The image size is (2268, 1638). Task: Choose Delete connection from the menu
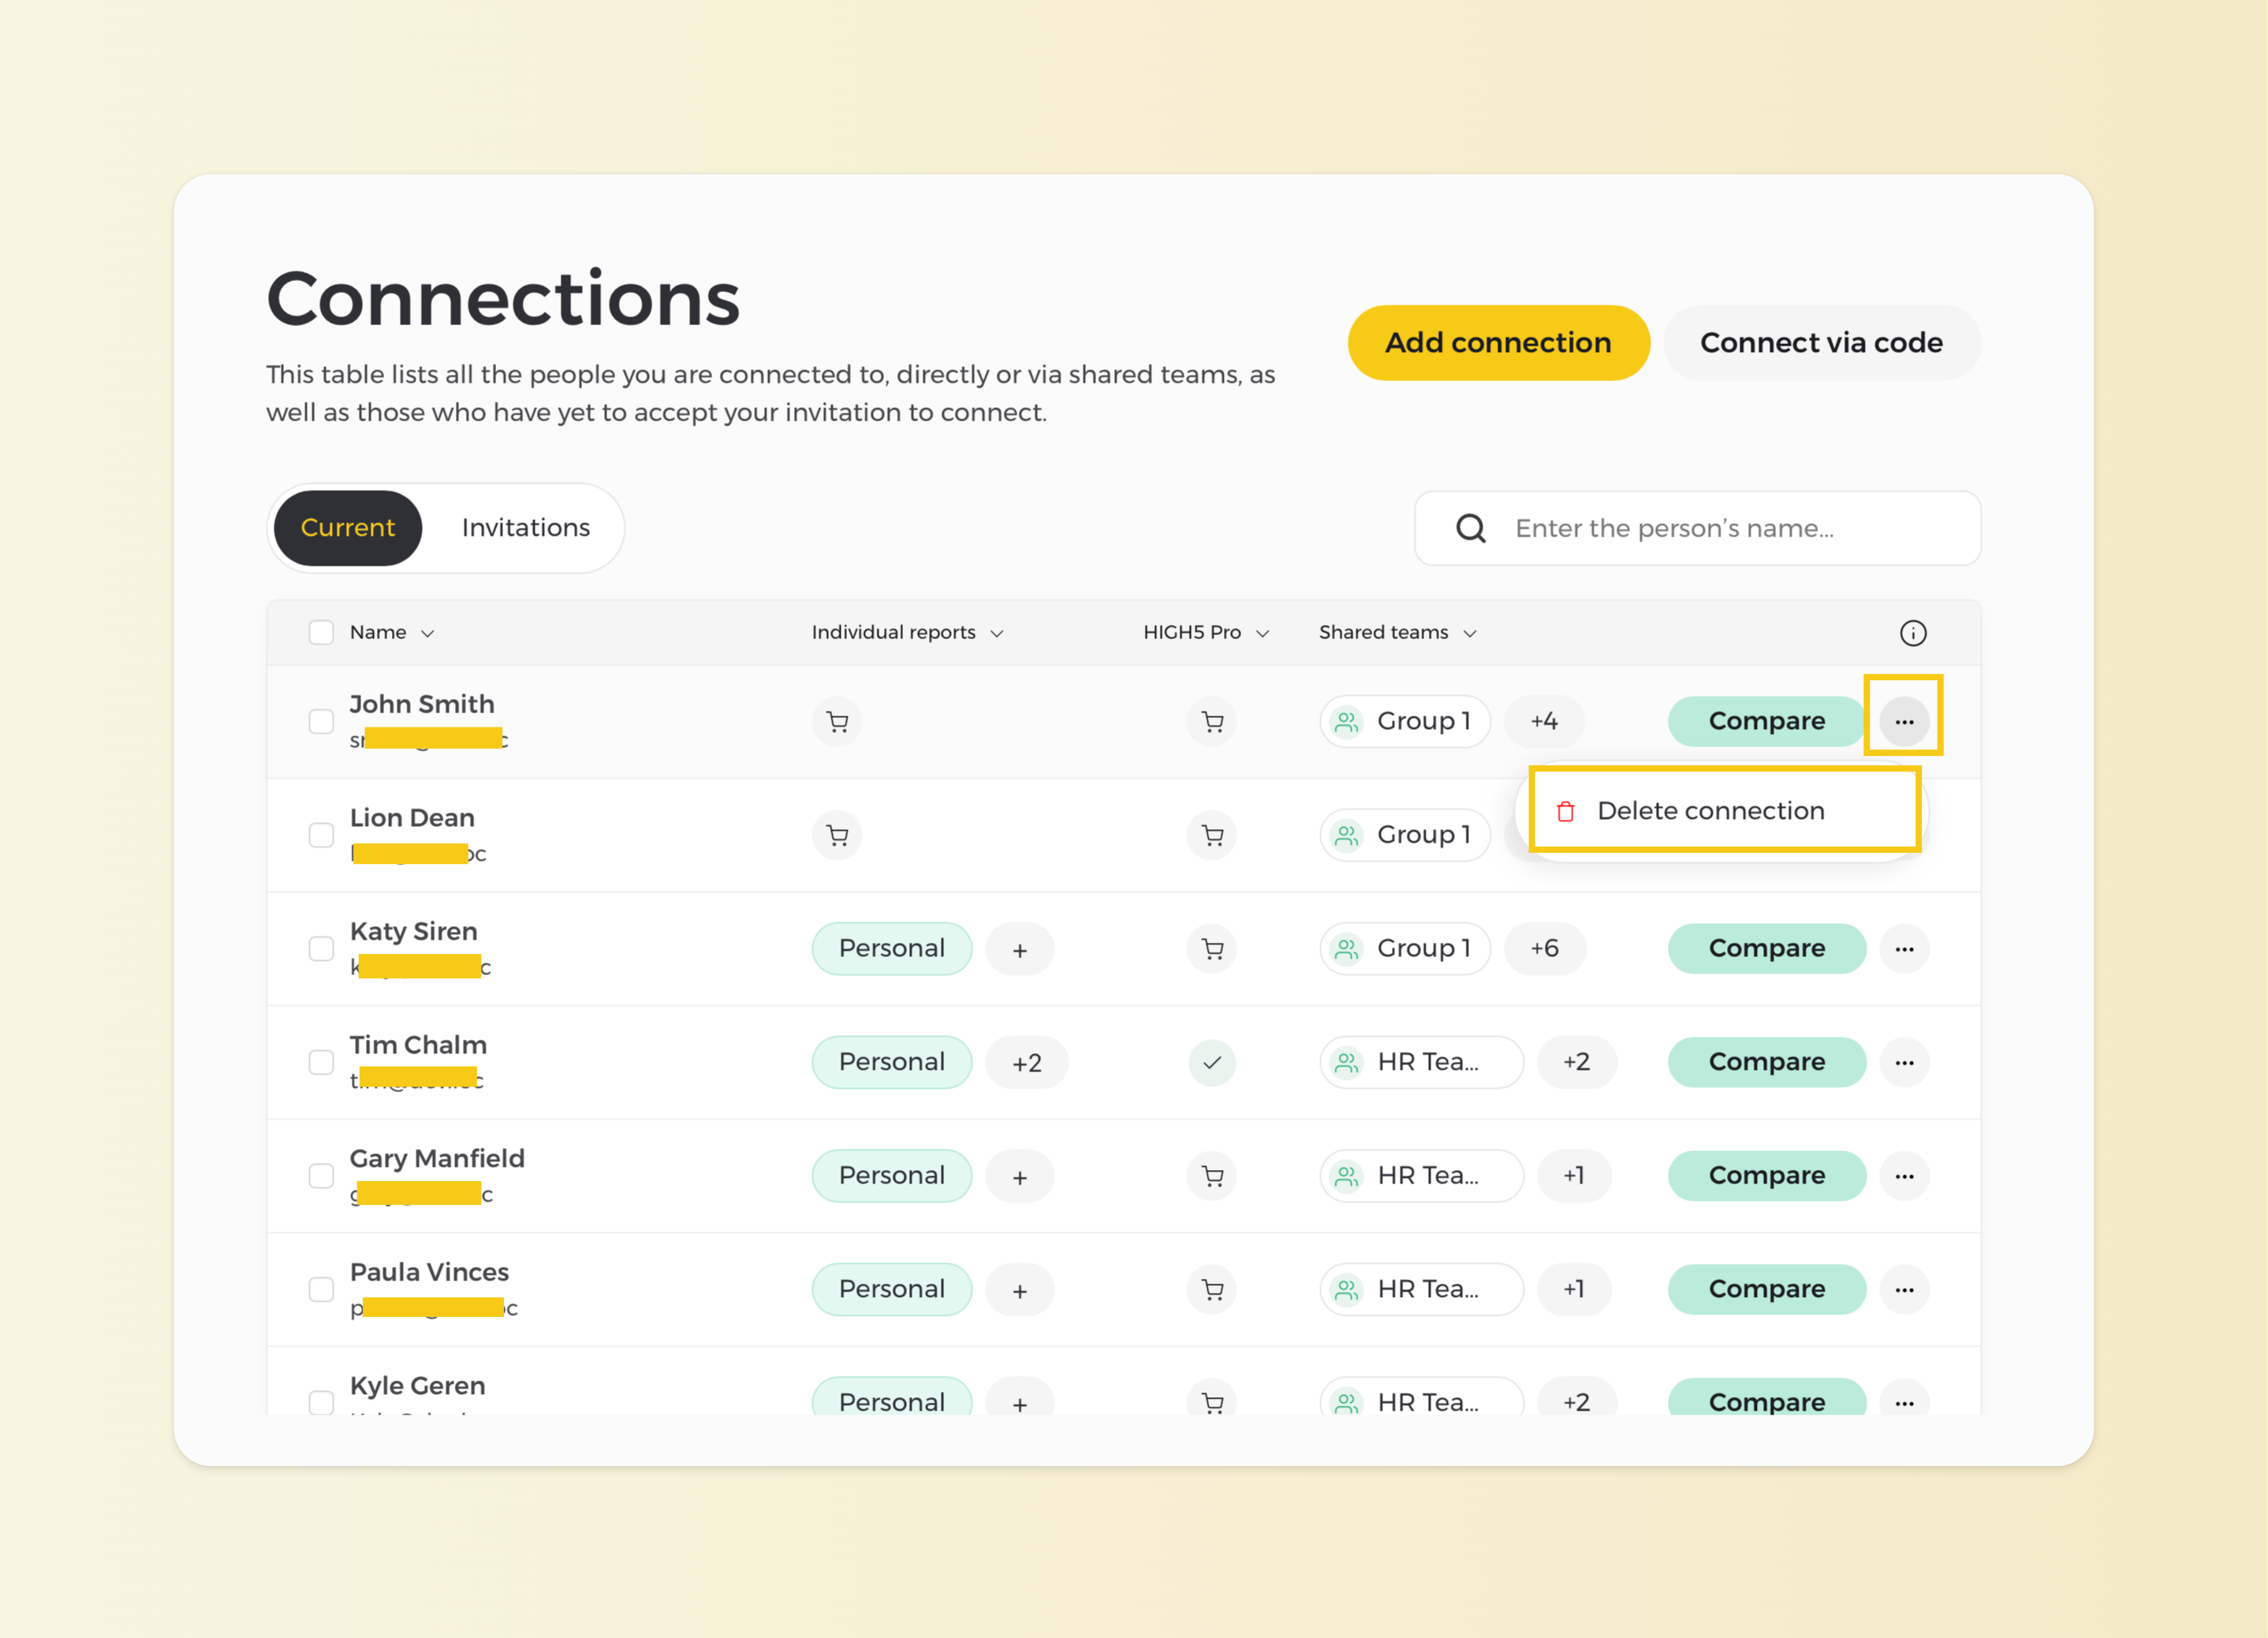(x=1710, y=810)
